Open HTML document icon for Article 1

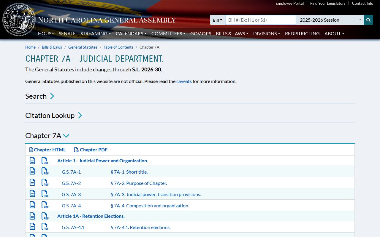tap(32, 161)
